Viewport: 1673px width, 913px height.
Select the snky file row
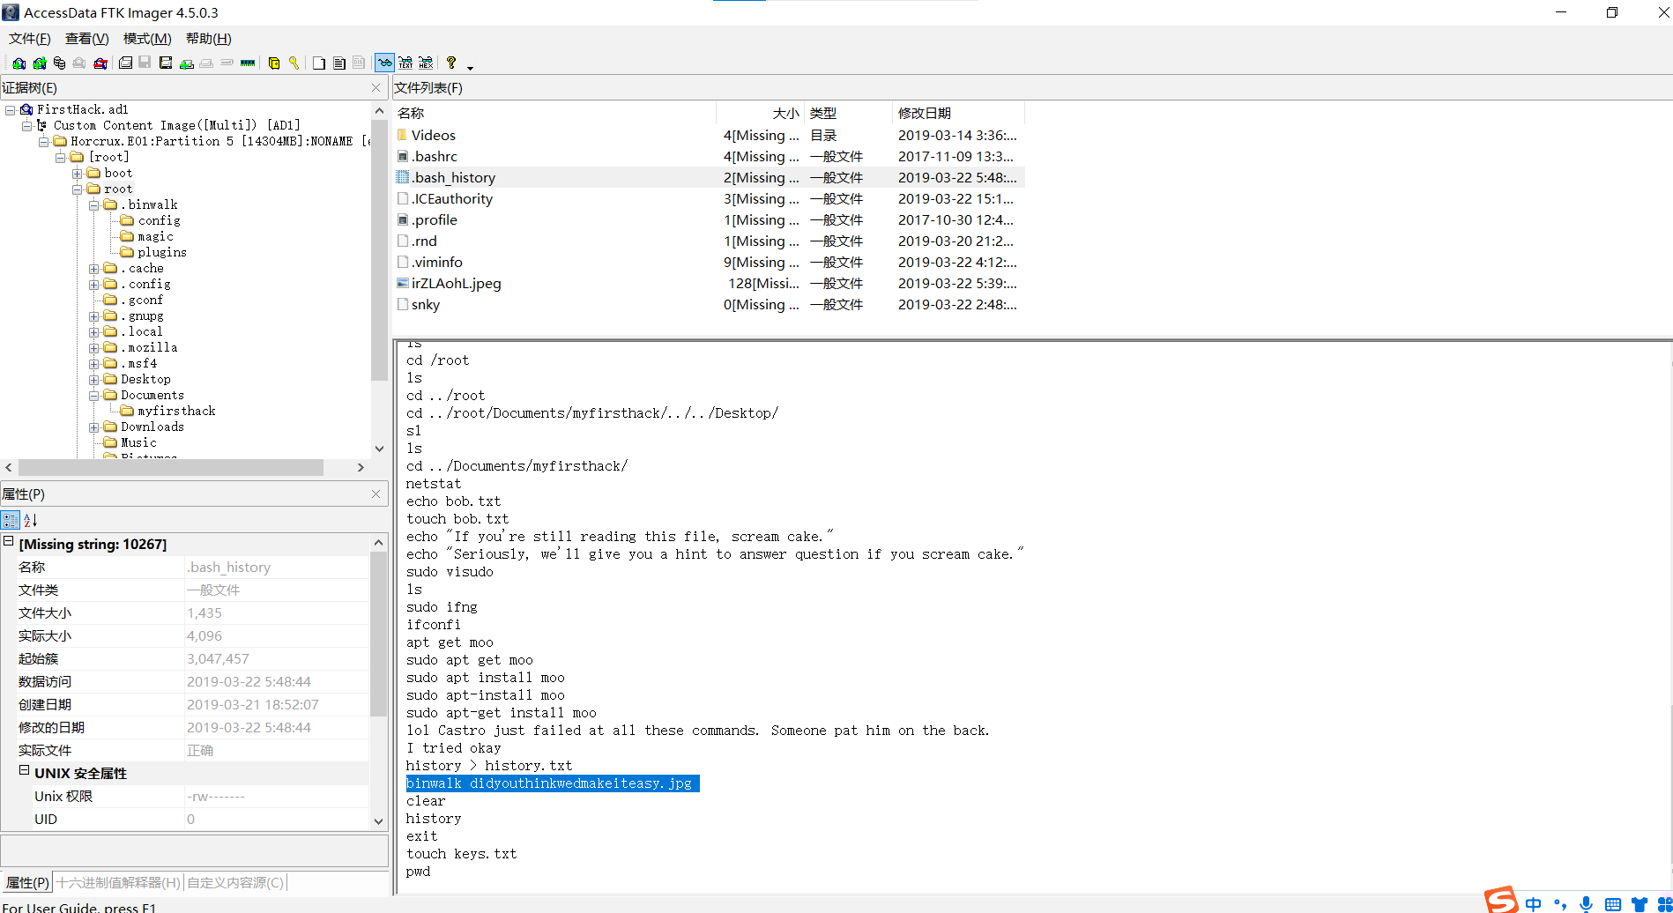tap(710, 305)
